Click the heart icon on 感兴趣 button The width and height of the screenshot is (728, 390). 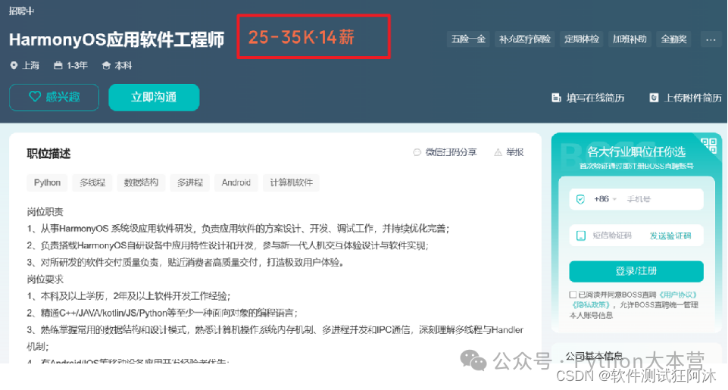click(x=35, y=97)
